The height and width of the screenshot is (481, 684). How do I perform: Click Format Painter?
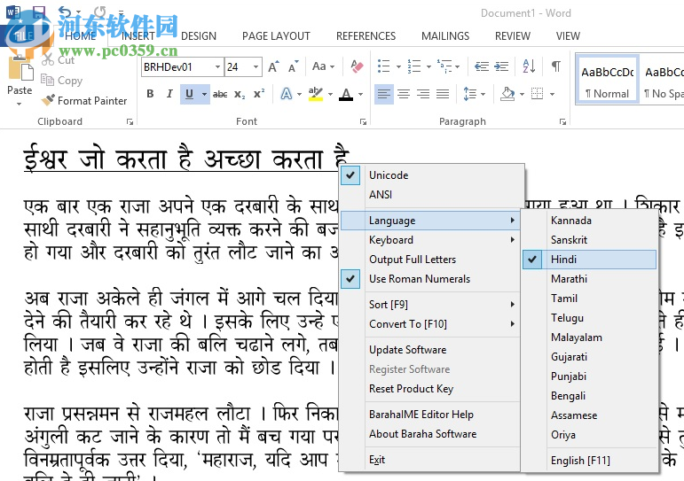tap(84, 101)
